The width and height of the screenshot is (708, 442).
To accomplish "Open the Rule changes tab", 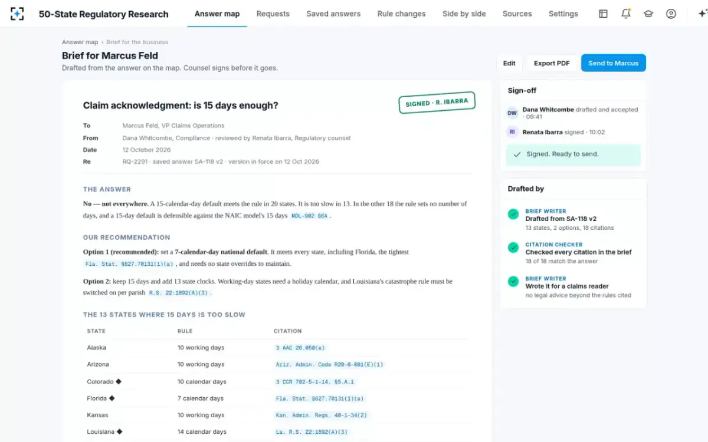I will pyautogui.click(x=401, y=14).
